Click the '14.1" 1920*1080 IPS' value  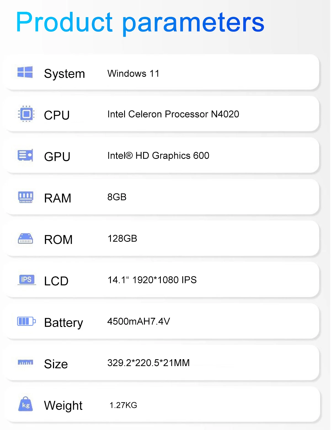[152, 280]
